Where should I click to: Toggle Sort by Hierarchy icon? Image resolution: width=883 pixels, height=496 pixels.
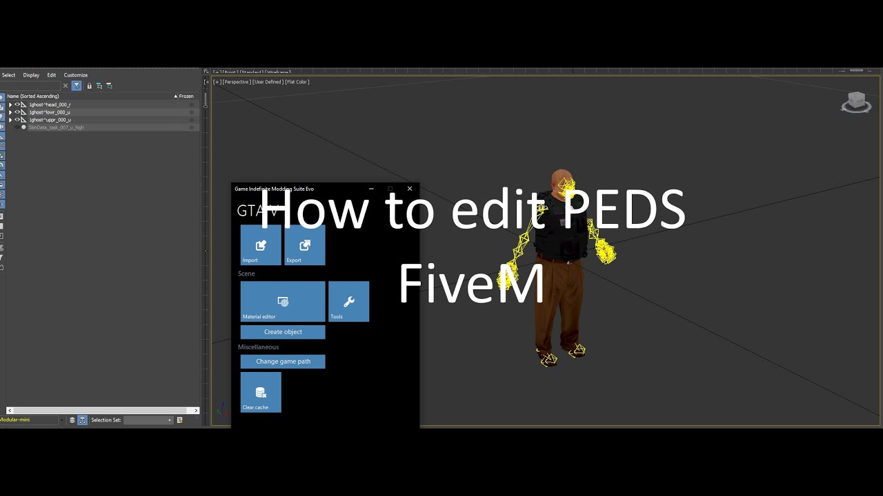(82, 420)
